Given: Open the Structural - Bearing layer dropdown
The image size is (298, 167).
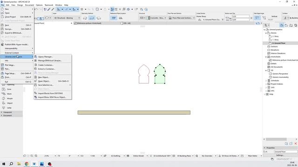Looking at the screenshot, I should (67, 18).
